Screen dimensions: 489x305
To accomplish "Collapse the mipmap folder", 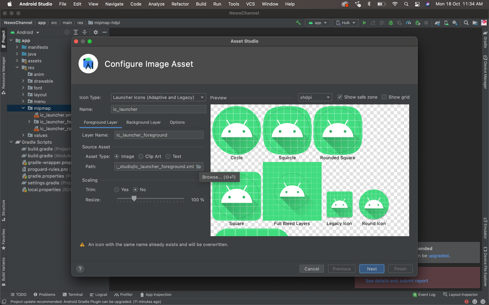I will [x=23, y=108].
